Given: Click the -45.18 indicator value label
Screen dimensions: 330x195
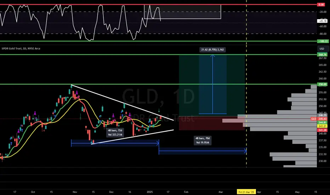Looking at the screenshot, I should (x=323, y=21).
